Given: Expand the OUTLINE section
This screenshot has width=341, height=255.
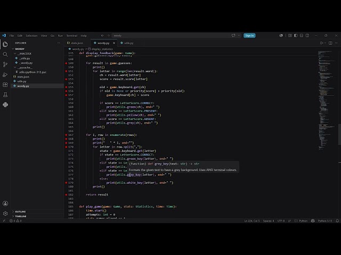Looking at the screenshot, I should click(20, 211).
